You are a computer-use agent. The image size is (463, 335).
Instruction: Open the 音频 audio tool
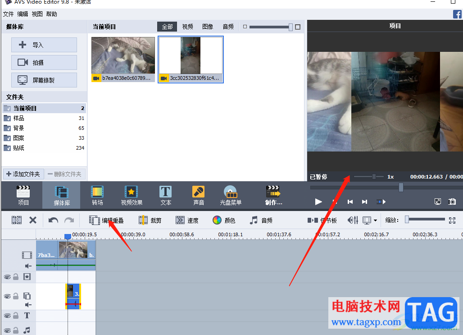[261, 220]
